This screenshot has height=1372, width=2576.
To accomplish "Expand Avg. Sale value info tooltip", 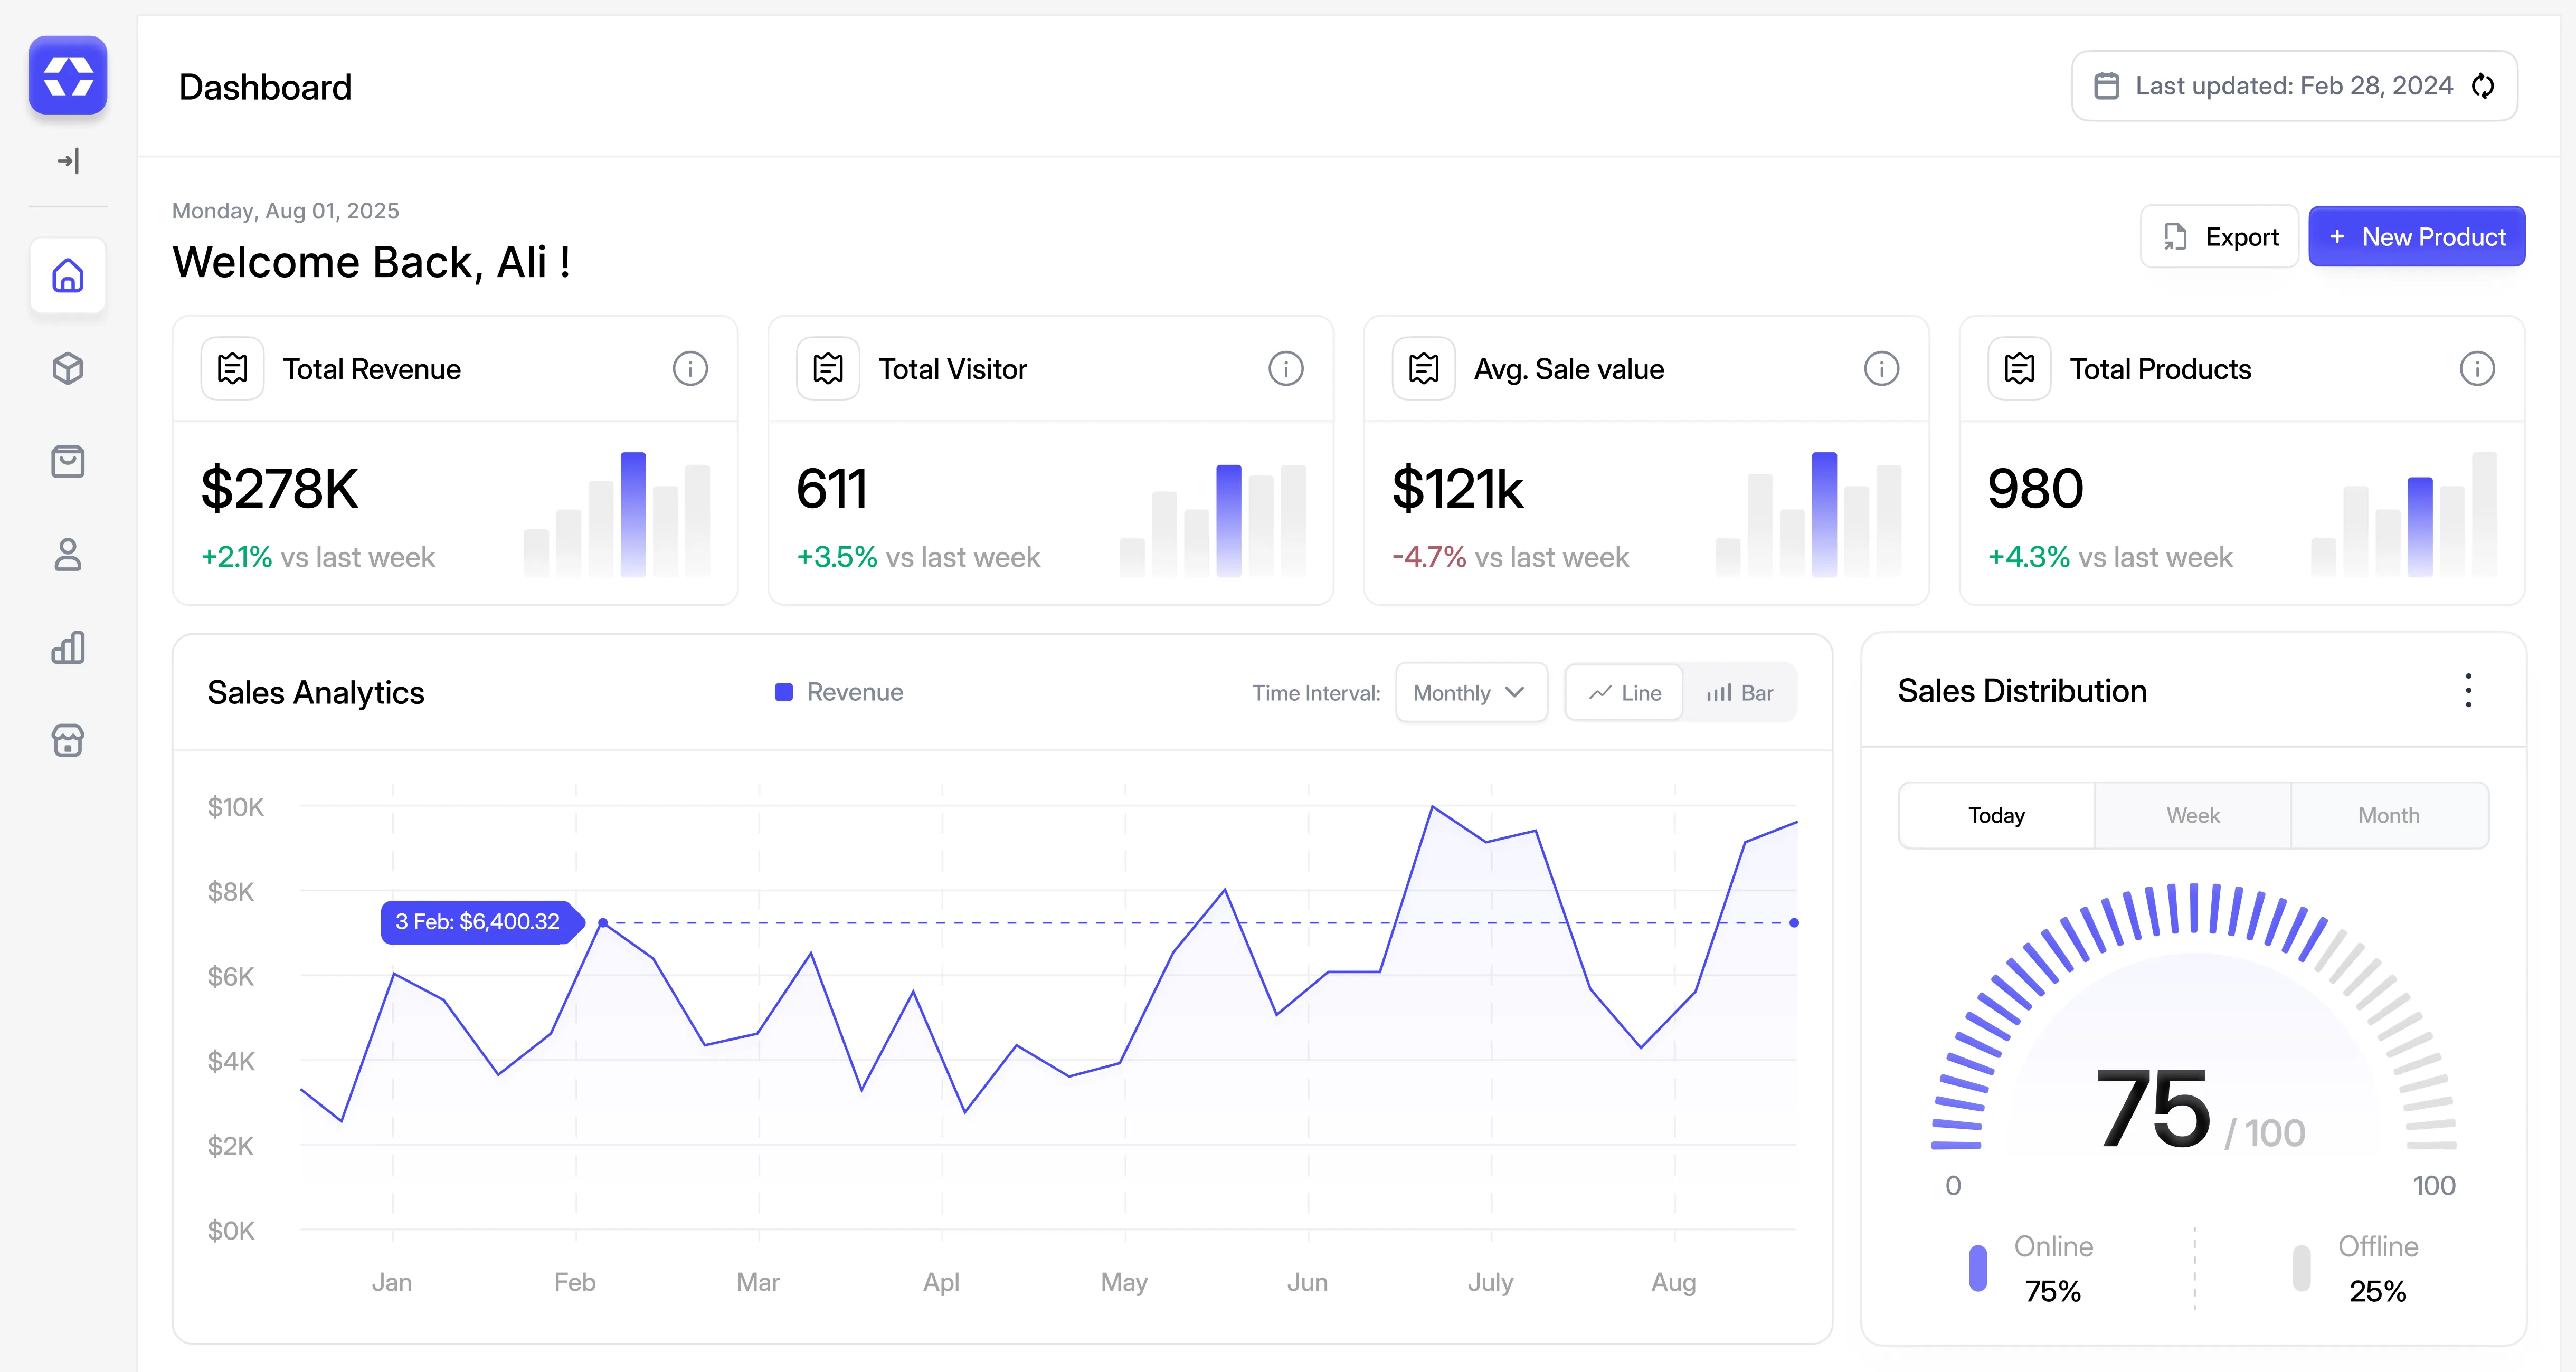I will click(x=1882, y=368).
